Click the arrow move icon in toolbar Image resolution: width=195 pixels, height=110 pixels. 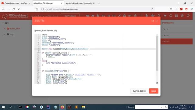[x=109, y=16]
